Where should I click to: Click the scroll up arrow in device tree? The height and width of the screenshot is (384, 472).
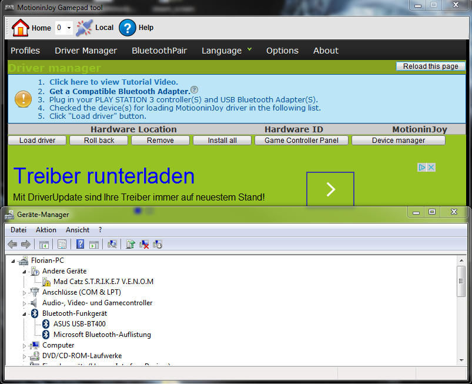pyautogui.click(x=461, y=261)
